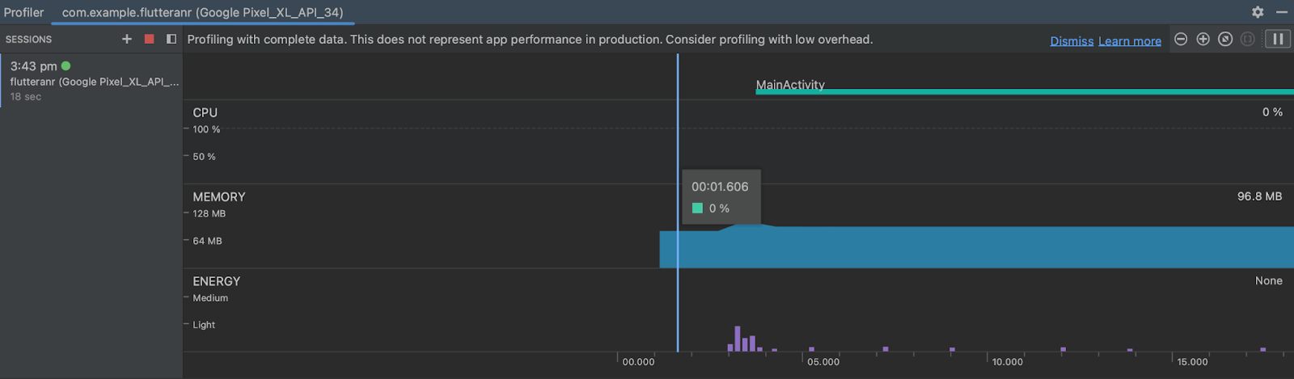Reset timeline zoom to default
The image size is (1294, 379).
pos(1225,40)
